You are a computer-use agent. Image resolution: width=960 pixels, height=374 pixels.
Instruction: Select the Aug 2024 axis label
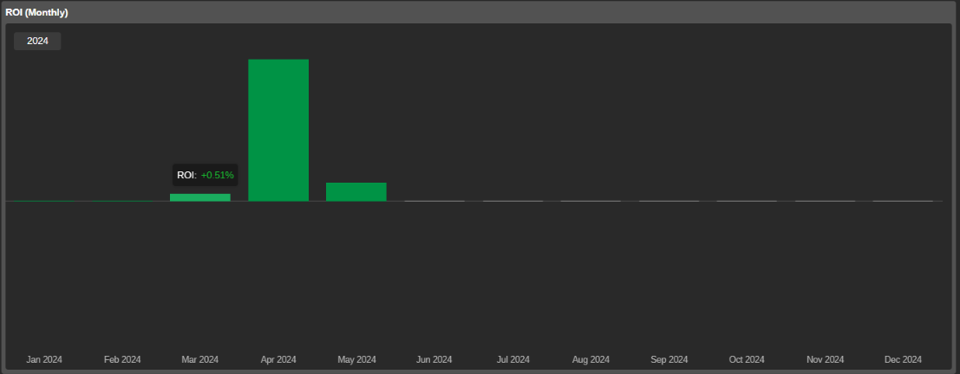point(591,359)
